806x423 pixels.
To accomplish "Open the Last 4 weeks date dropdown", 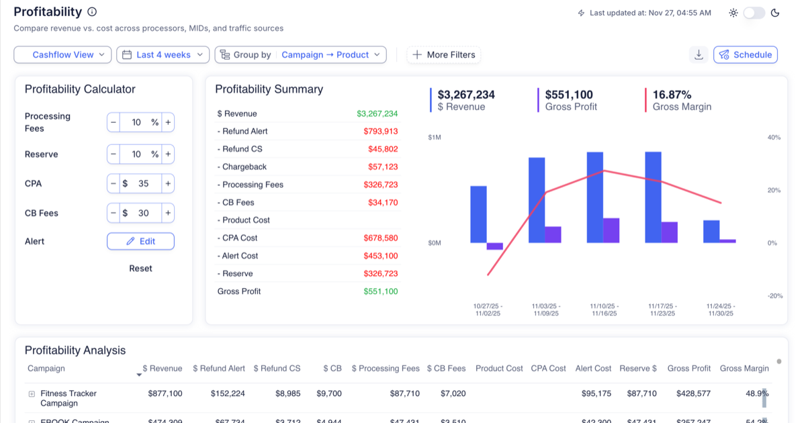I will pos(163,55).
